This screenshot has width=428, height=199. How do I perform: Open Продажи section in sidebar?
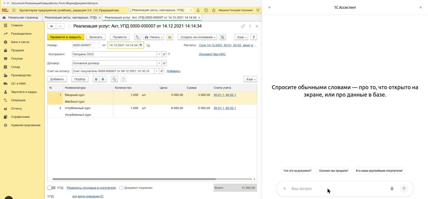(17, 50)
